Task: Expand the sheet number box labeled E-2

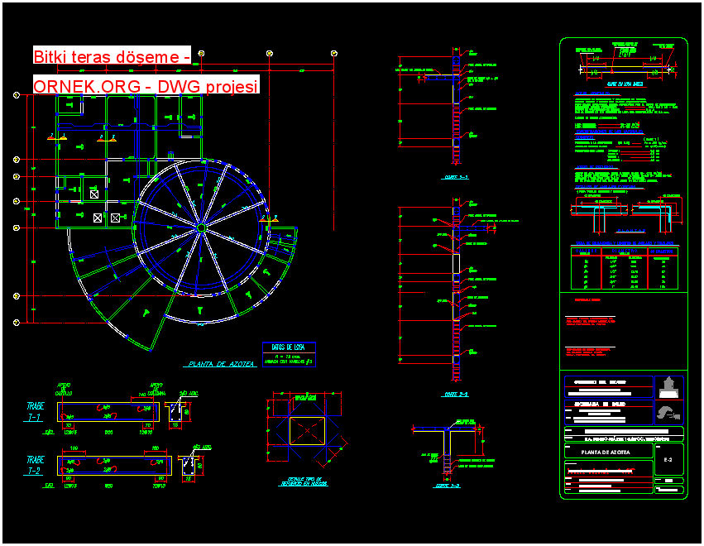Action: (668, 459)
